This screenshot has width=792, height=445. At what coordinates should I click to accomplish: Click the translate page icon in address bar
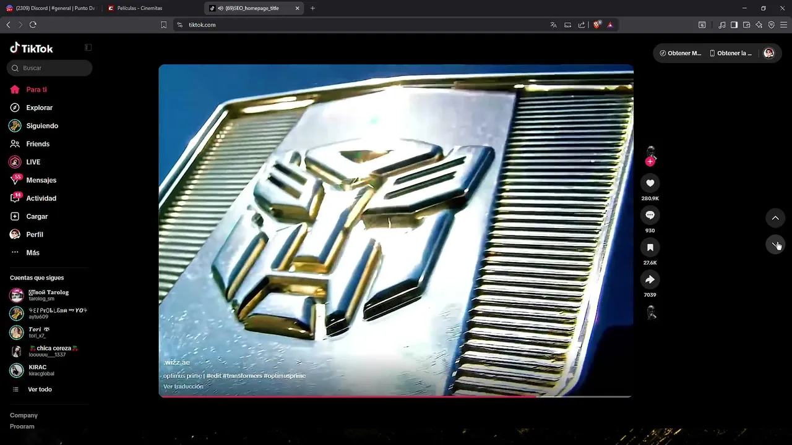tap(554, 25)
